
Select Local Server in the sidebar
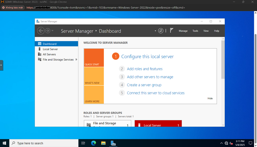50,49
